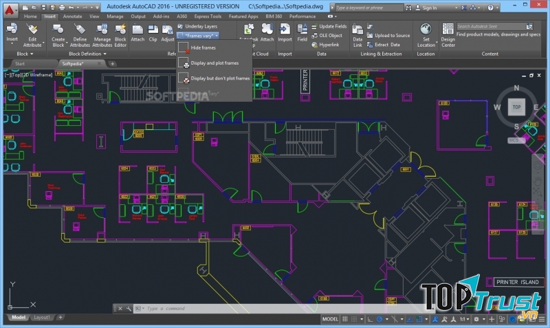
Task: Select Hide frames menu option
Action: (214, 47)
